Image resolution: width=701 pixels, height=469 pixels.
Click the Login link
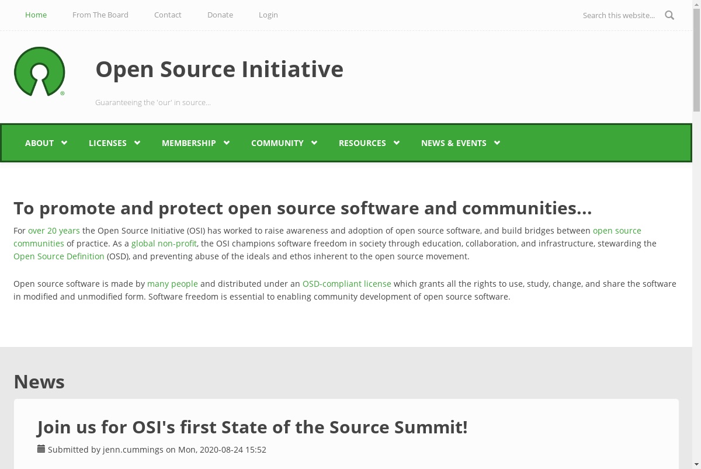(268, 15)
